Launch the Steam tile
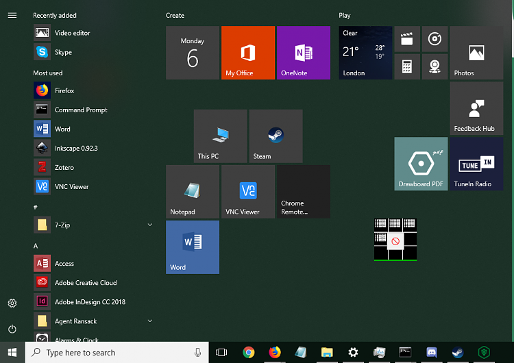Viewport: 514px width, 363px height. coord(276,136)
